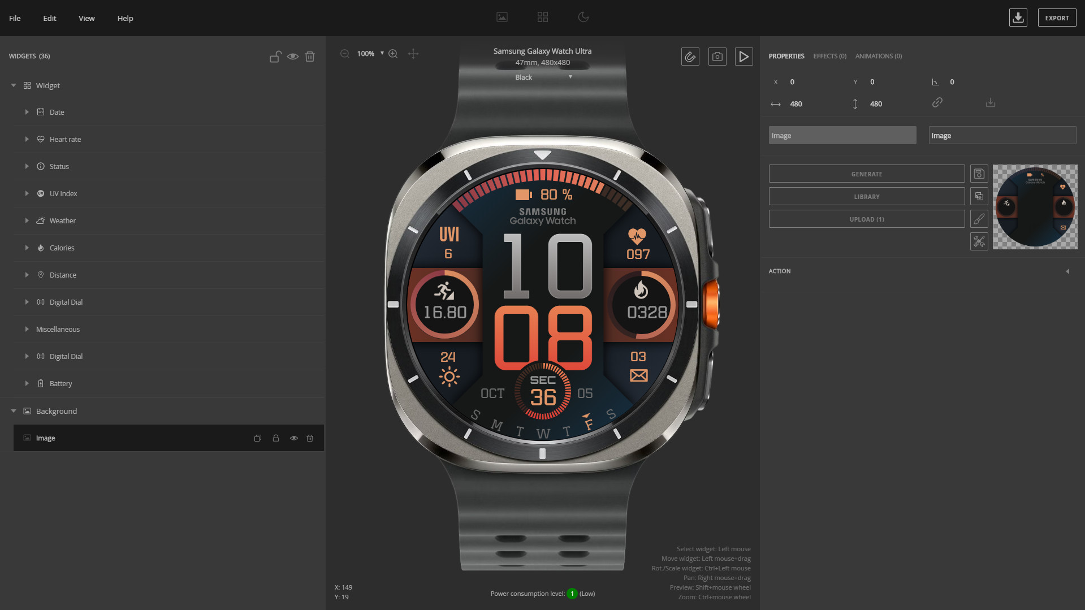Expand the Heart rate widget group

27,140
